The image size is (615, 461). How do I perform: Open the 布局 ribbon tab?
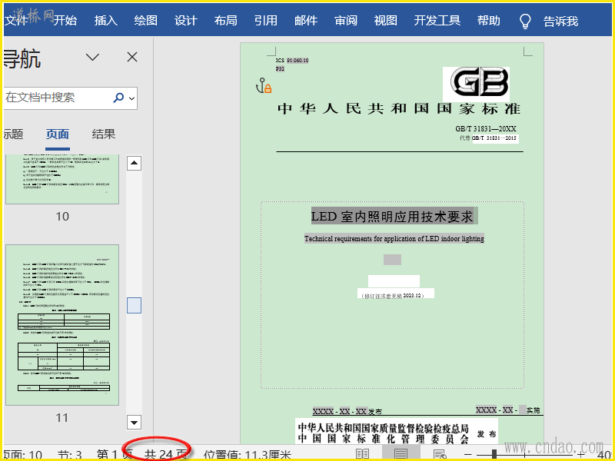[x=226, y=21]
